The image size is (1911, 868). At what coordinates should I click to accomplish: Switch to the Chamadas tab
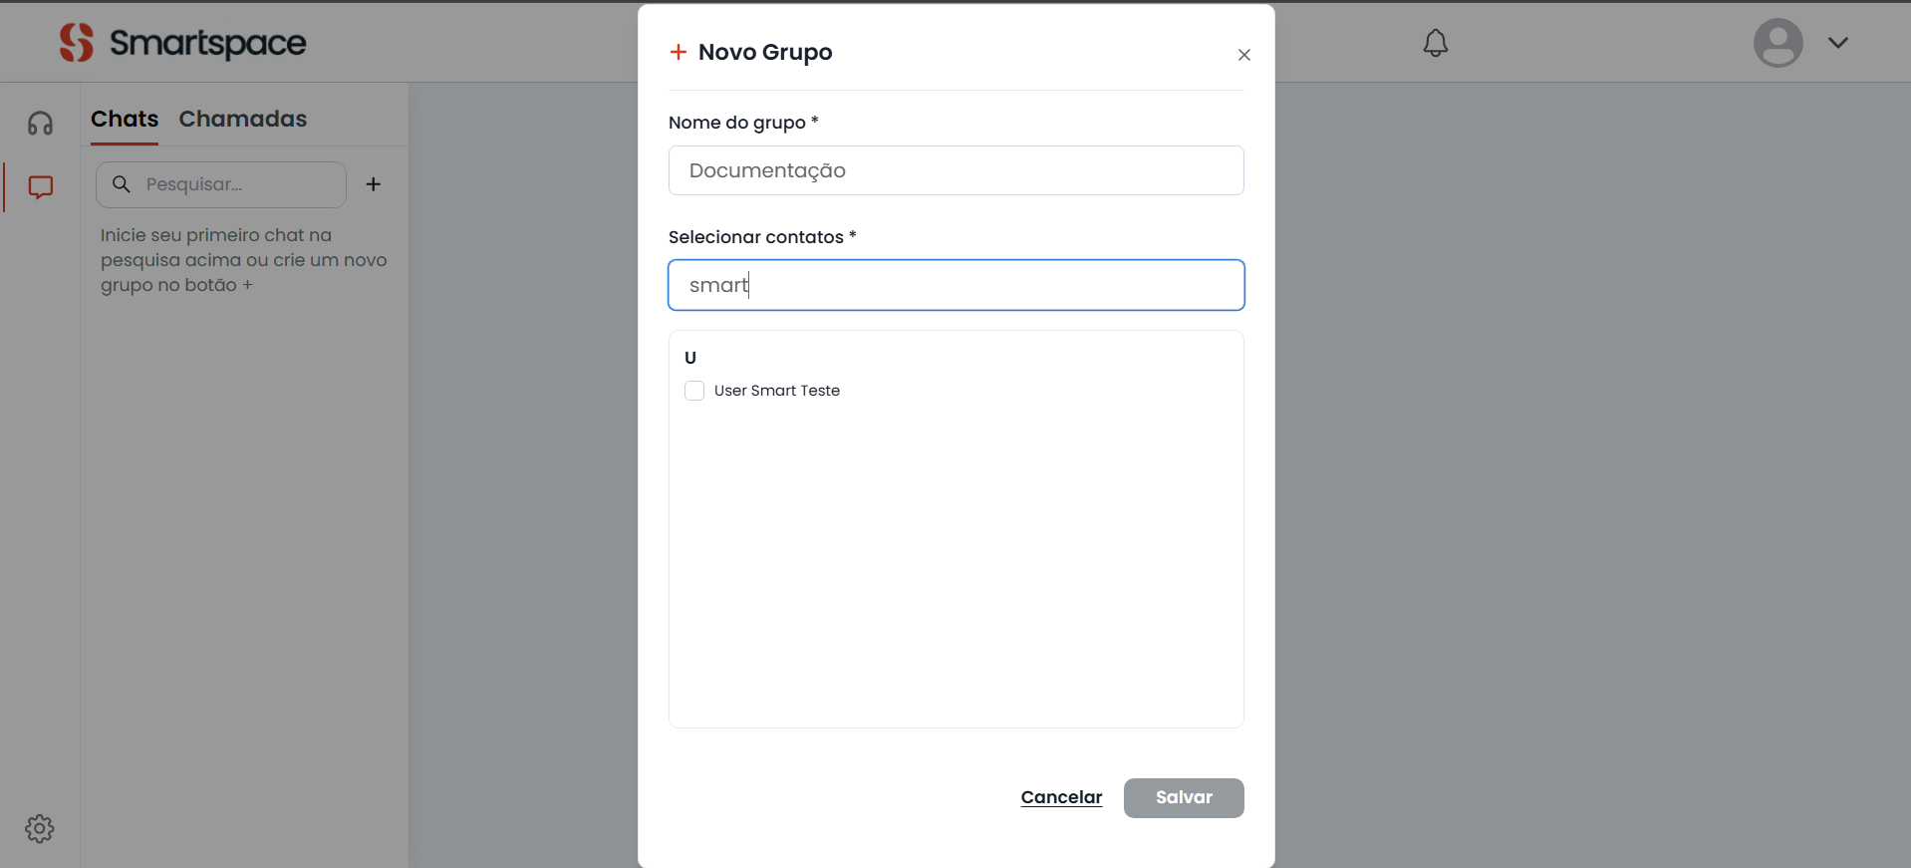tap(243, 119)
